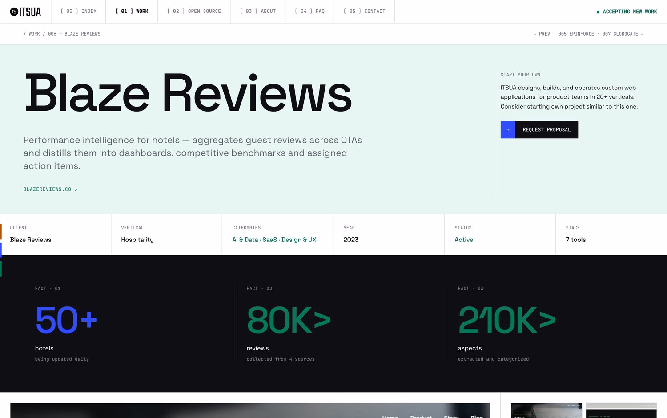This screenshot has width=667, height=418.
Task: Click the ITSUA logo
Action: tap(25, 12)
